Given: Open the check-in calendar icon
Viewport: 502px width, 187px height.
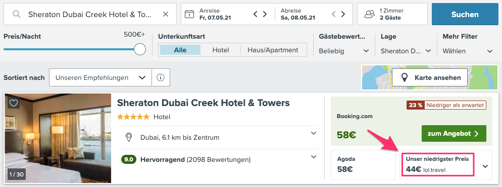Looking at the screenshot, I should [x=189, y=14].
